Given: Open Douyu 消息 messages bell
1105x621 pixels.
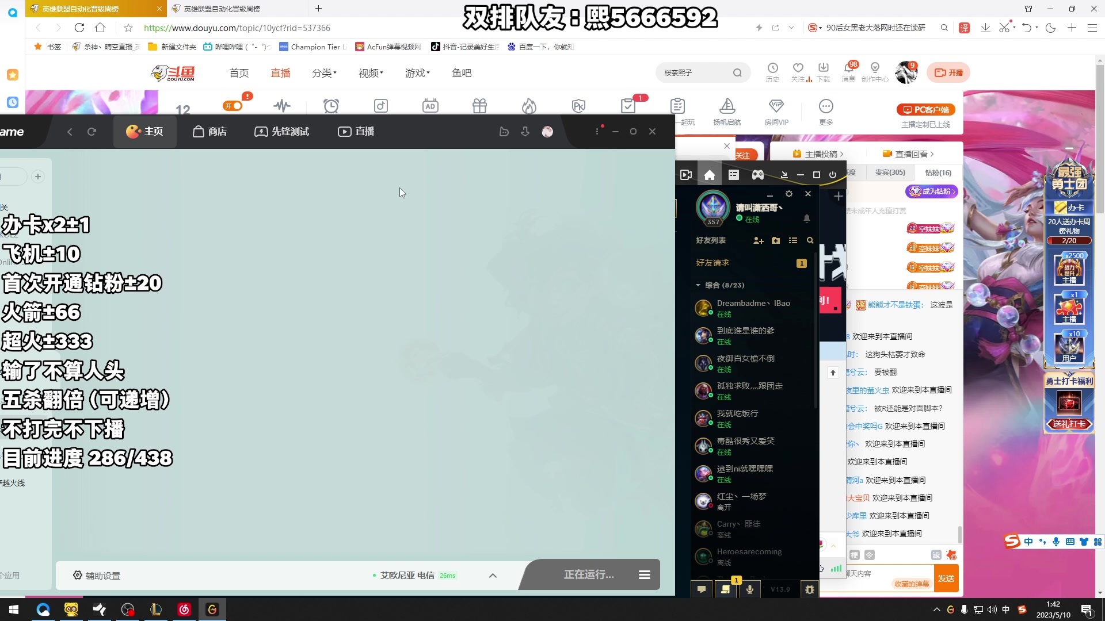Looking at the screenshot, I should pos(848,72).
